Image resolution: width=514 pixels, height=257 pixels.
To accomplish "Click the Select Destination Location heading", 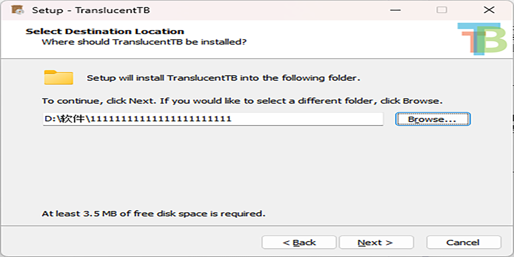I will (105, 31).
